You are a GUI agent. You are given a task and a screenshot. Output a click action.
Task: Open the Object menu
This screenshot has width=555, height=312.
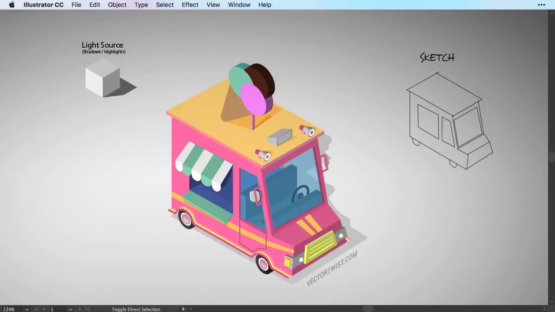(117, 5)
